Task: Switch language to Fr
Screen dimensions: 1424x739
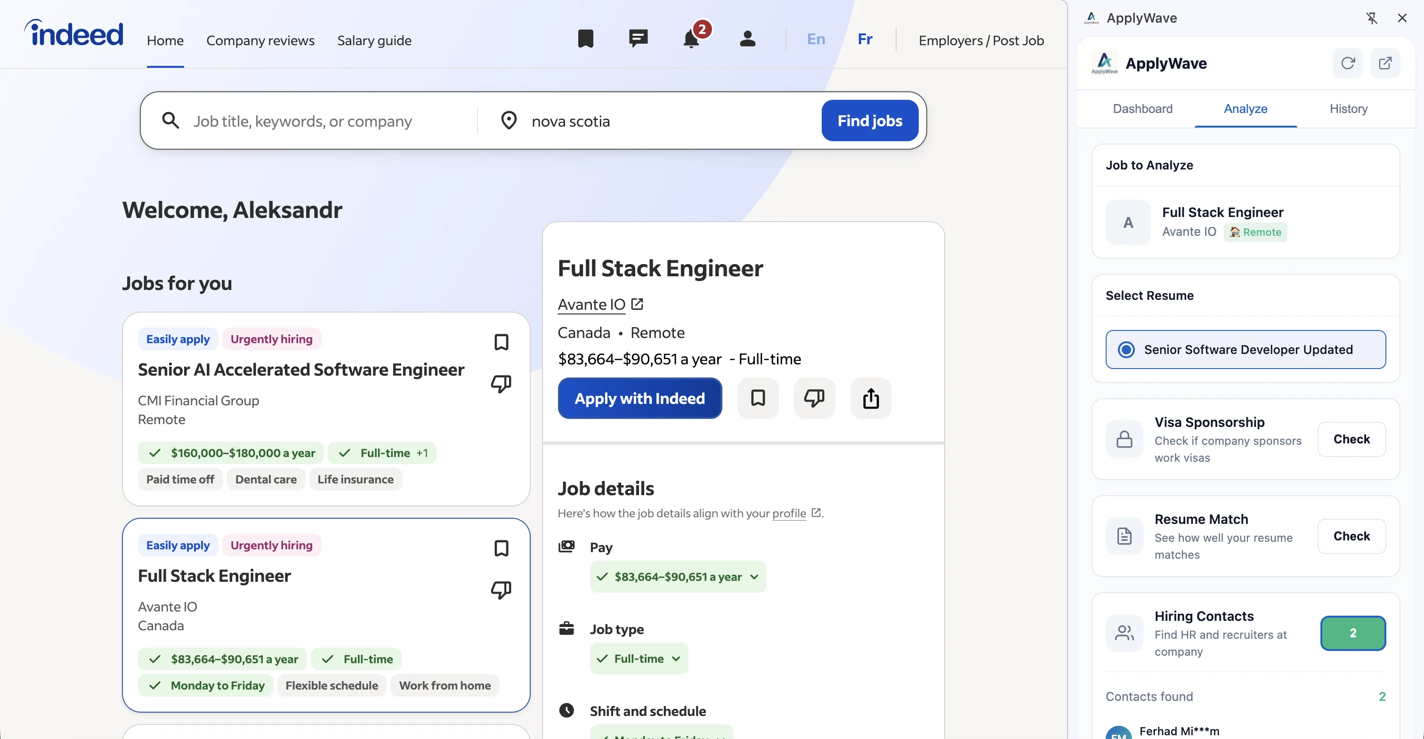Action: [865, 39]
